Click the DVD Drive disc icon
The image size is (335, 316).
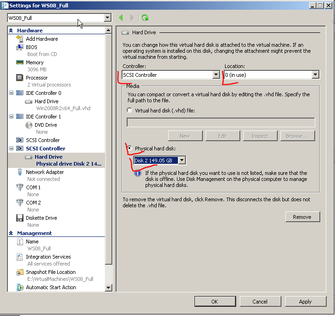tap(29, 125)
